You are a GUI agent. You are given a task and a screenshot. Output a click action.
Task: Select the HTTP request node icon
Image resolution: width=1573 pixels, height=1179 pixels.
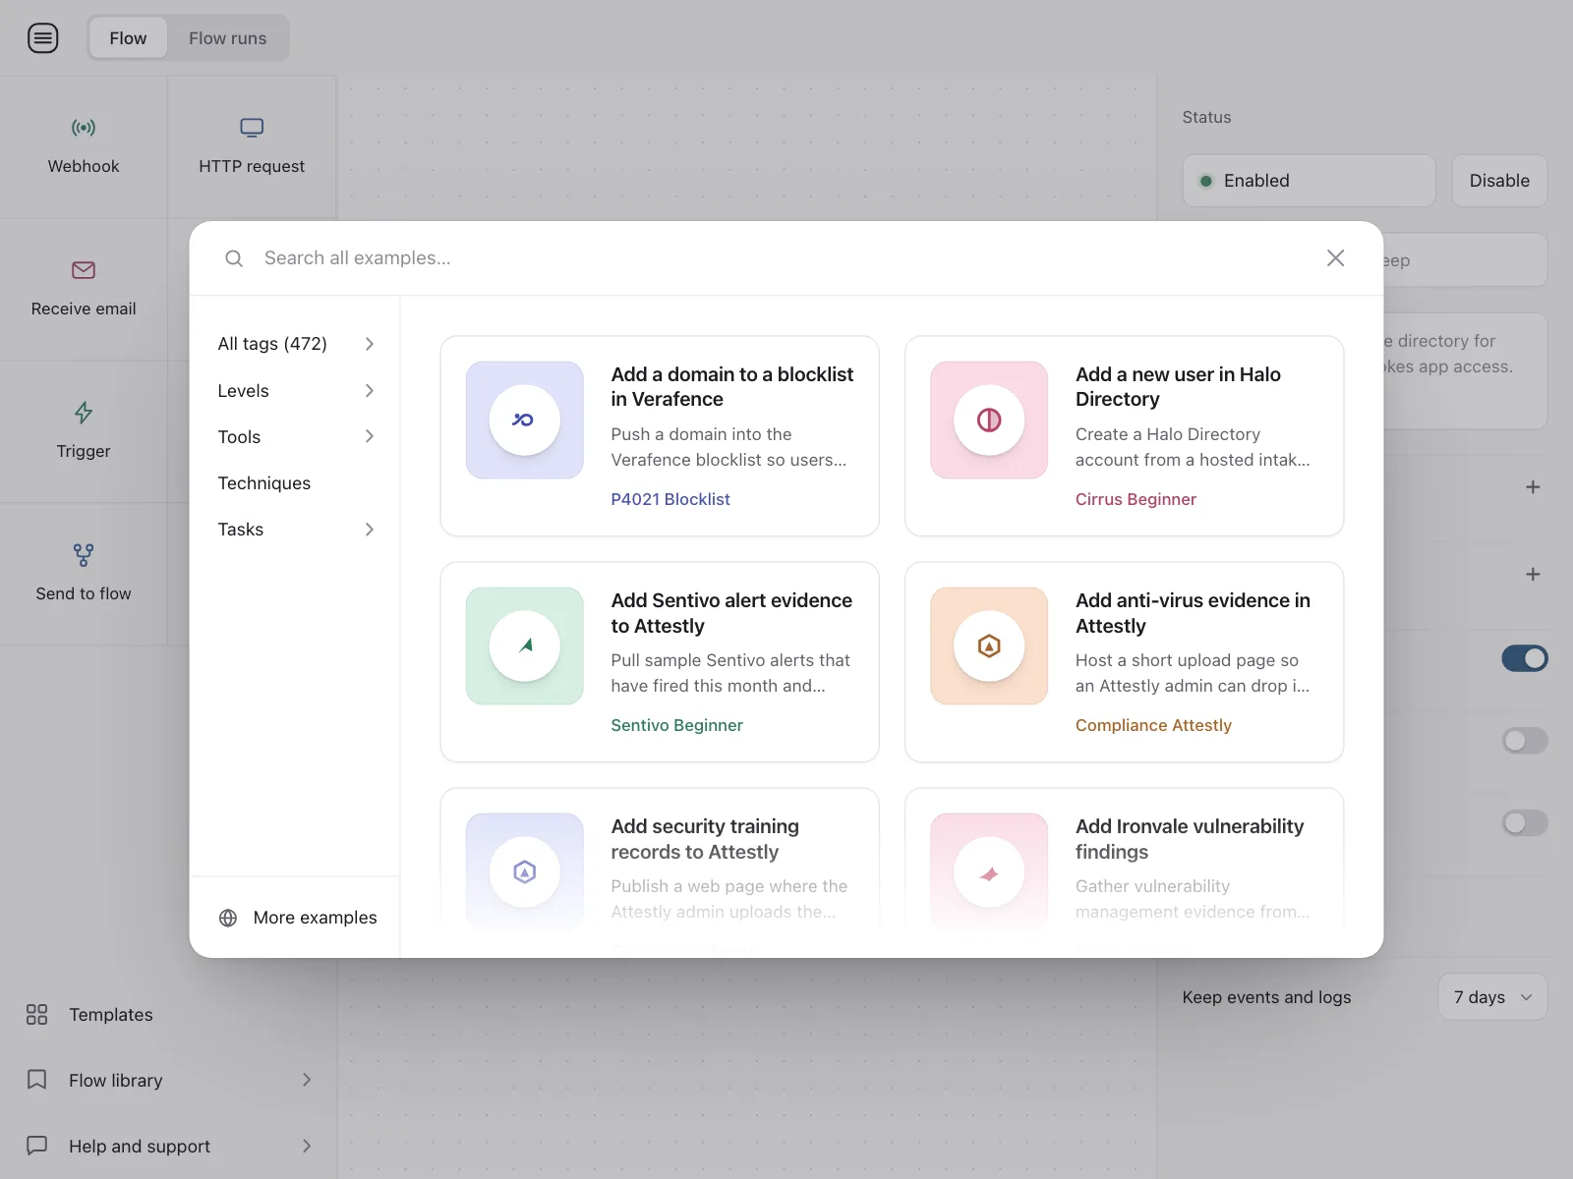tap(252, 128)
